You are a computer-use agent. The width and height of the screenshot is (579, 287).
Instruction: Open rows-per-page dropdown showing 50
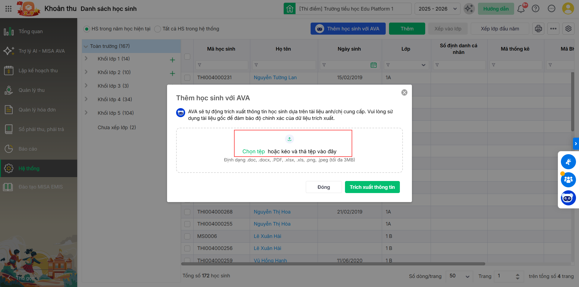tap(459, 276)
